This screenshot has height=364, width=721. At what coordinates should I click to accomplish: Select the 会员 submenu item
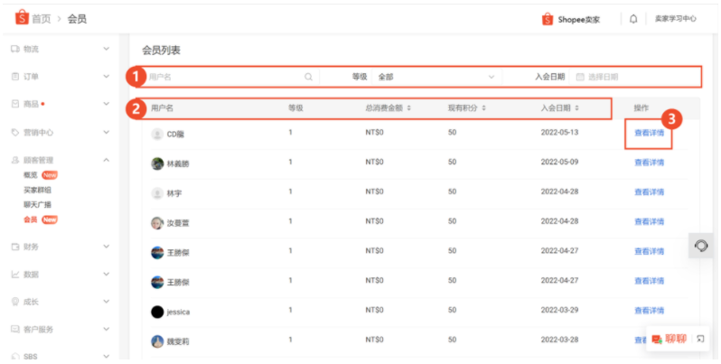[31, 219]
